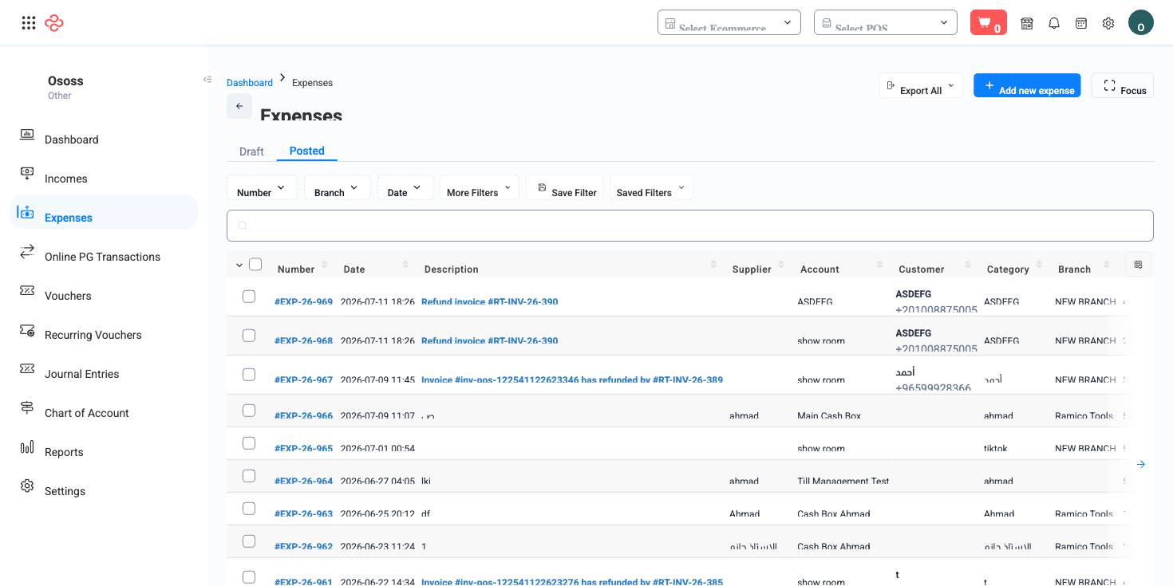1173x586 pixels.
Task: Toggle the select-all checkbox in table header
Action: [x=255, y=264]
